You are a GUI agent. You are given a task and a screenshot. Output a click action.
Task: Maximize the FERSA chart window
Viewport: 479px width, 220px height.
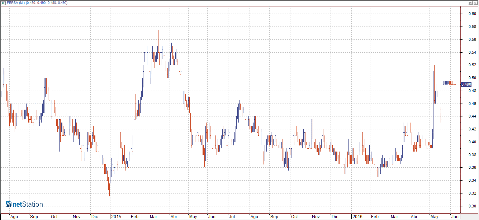(470, 3)
